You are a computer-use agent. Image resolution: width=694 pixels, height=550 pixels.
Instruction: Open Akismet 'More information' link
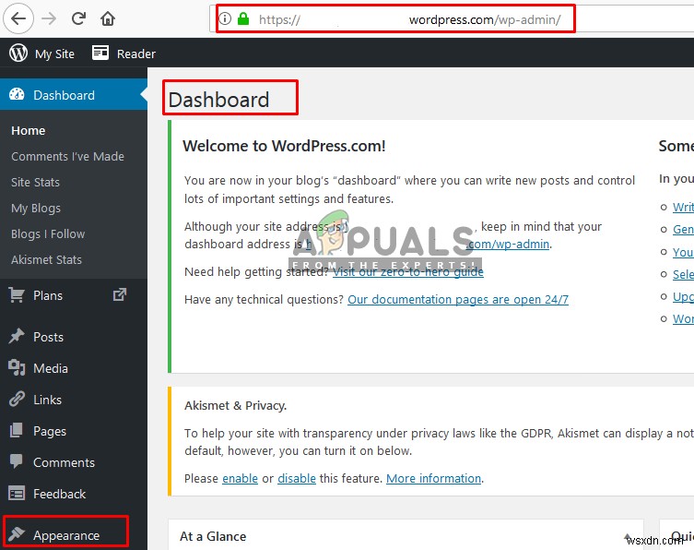[434, 479]
